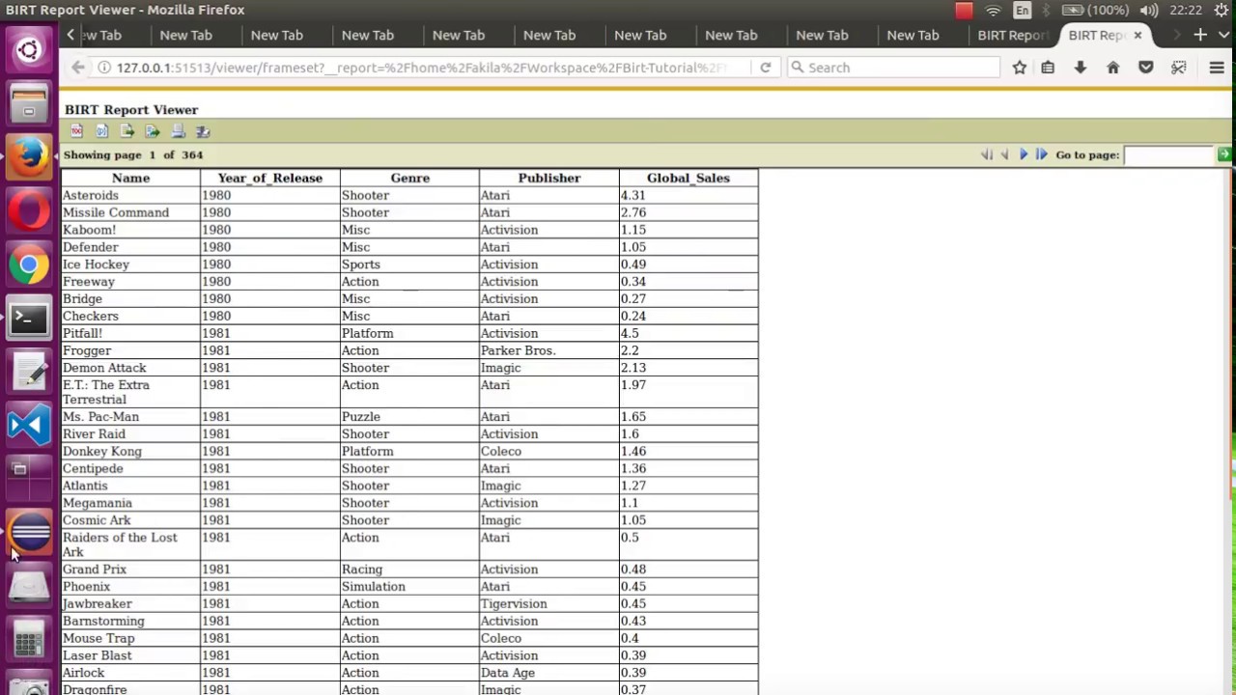This screenshot has height=695, width=1236.
Task: Click the URL address bar
Action: coord(420,68)
